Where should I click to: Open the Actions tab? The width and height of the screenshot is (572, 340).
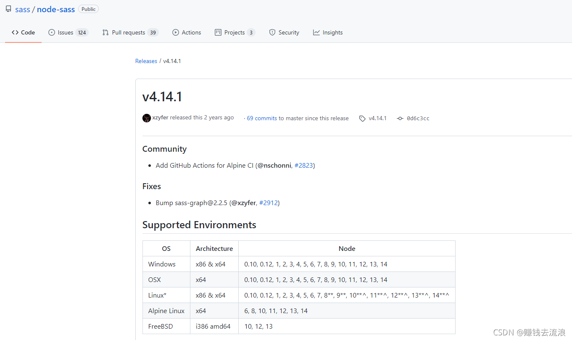(x=187, y=32)
